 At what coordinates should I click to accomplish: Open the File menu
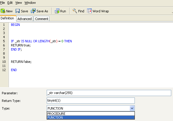pyautogui.click(x=2, y=3)
